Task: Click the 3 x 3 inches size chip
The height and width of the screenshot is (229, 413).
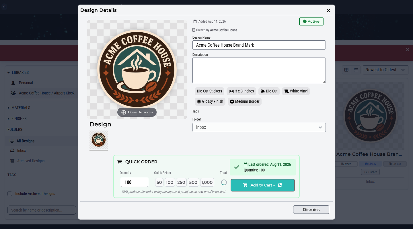Action: pyautogui.click(x=241, y=91)
